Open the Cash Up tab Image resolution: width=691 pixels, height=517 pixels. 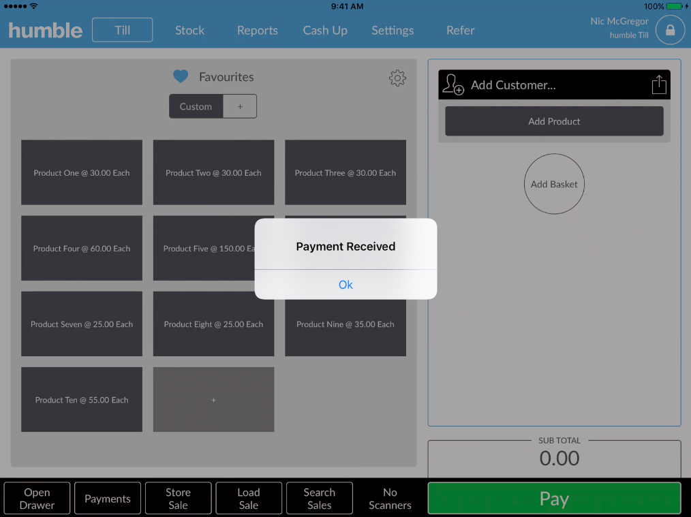[325, 31]
